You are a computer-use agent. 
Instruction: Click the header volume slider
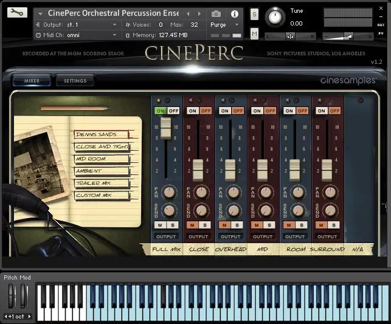pyautogui.click(x=348, y=37)
